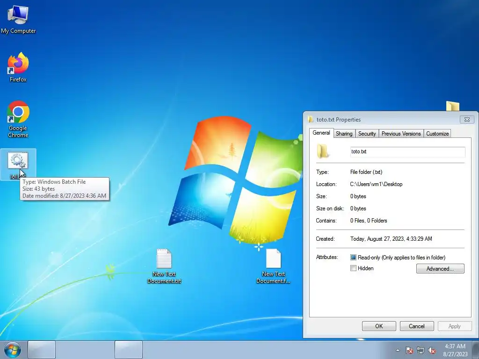Switch to the Security tab
479x359 pixels.
[367, 134]
